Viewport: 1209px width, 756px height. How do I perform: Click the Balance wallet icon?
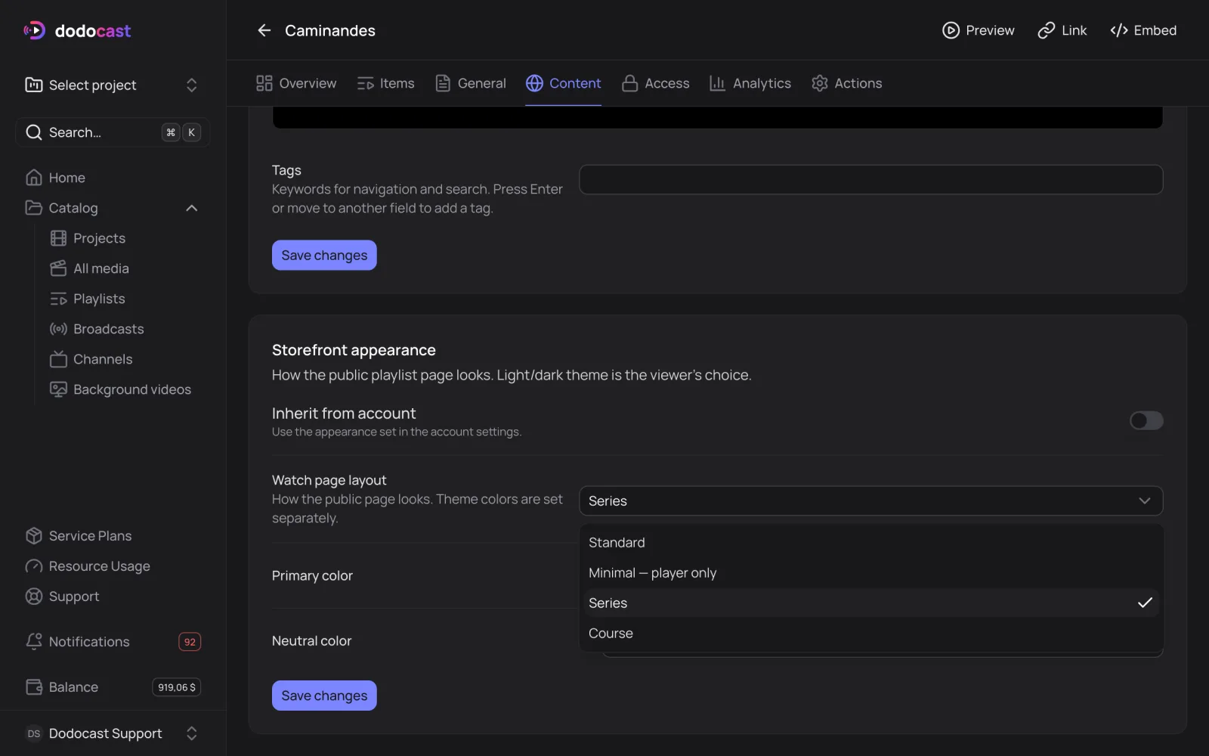[34, 687]
